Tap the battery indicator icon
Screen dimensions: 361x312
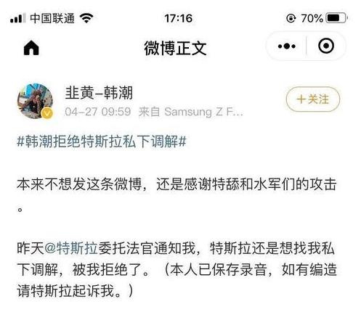(x=337, y=18)
